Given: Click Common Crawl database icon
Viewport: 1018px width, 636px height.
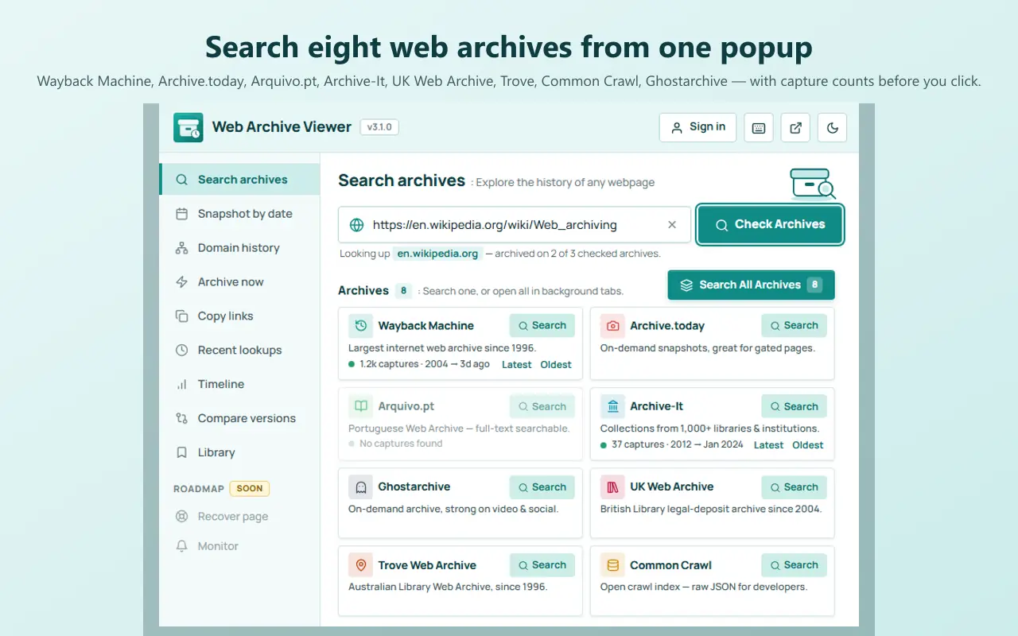Looking at the screenshot, I should [x=613, y=565].
